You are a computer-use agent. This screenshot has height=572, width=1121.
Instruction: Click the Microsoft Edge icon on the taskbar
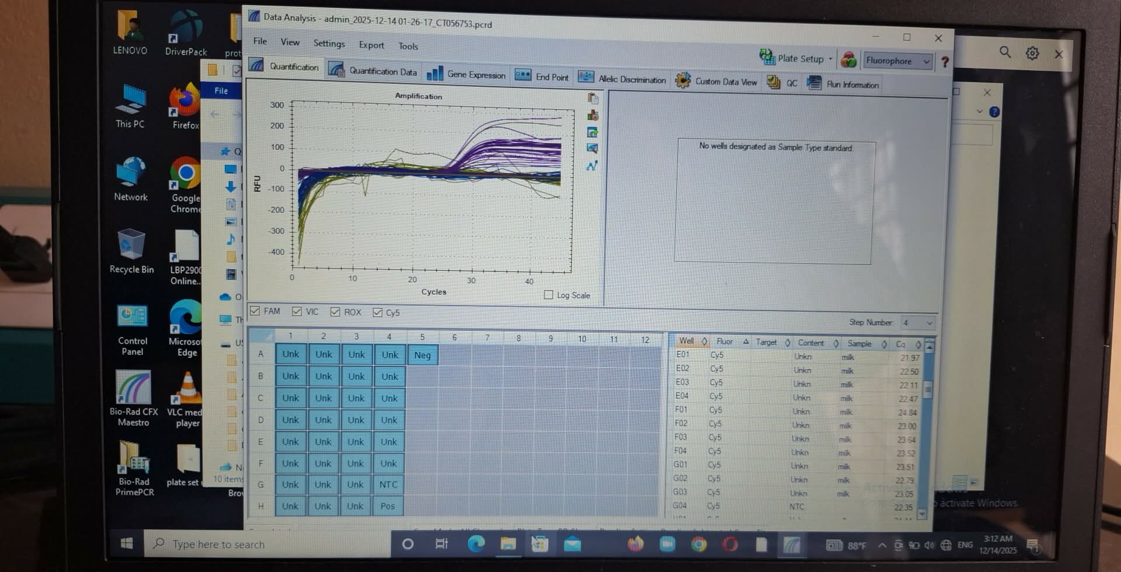coord(476,544)
